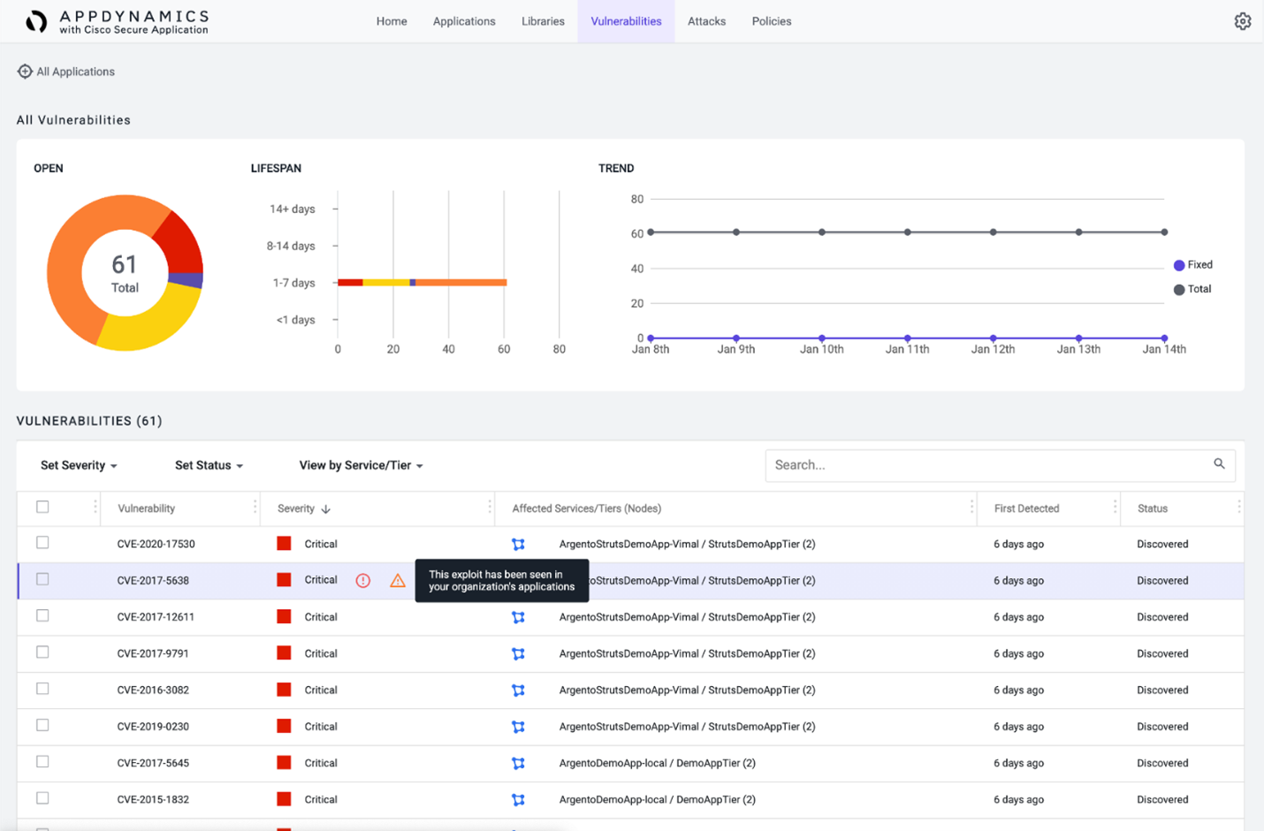Open the Set Status dropdown
Viewport: 1264px width, 831px height.
(x=209, y=466)
